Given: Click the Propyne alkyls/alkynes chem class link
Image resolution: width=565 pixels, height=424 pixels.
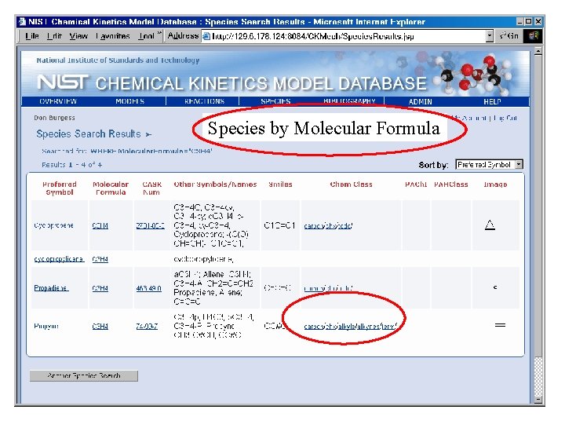Looking at the screenshot, I should [x=350, y=326].
